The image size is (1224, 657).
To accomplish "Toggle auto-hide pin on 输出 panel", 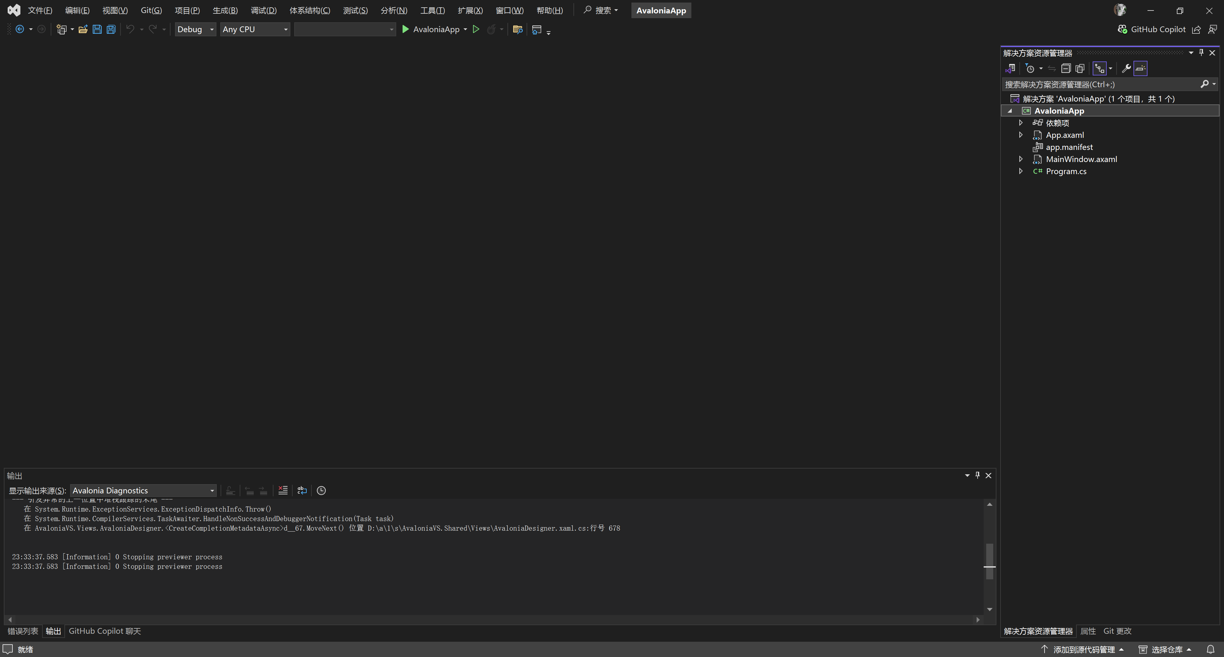I will [977, 475].
